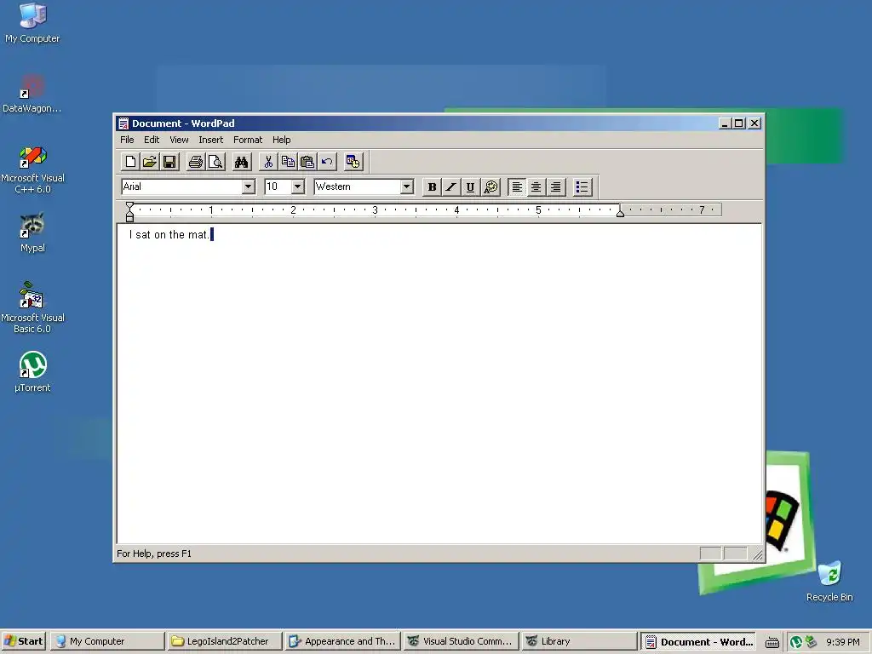Expand the Western script dropdown

(406, 186)
